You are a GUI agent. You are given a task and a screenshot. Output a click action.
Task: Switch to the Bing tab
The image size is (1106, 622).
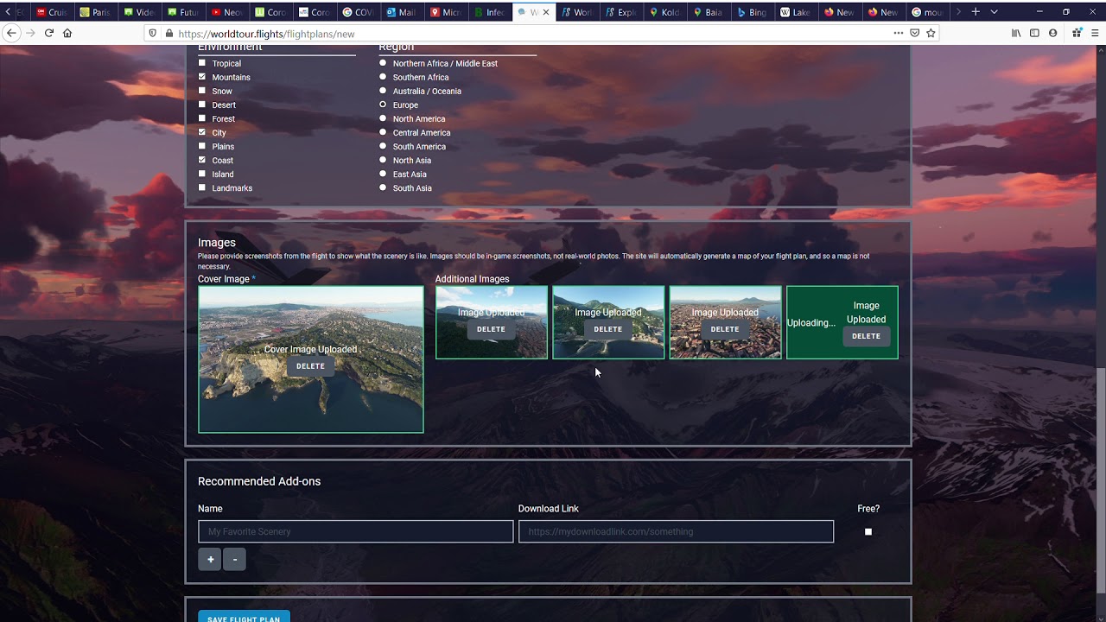(x=754, y=12)
